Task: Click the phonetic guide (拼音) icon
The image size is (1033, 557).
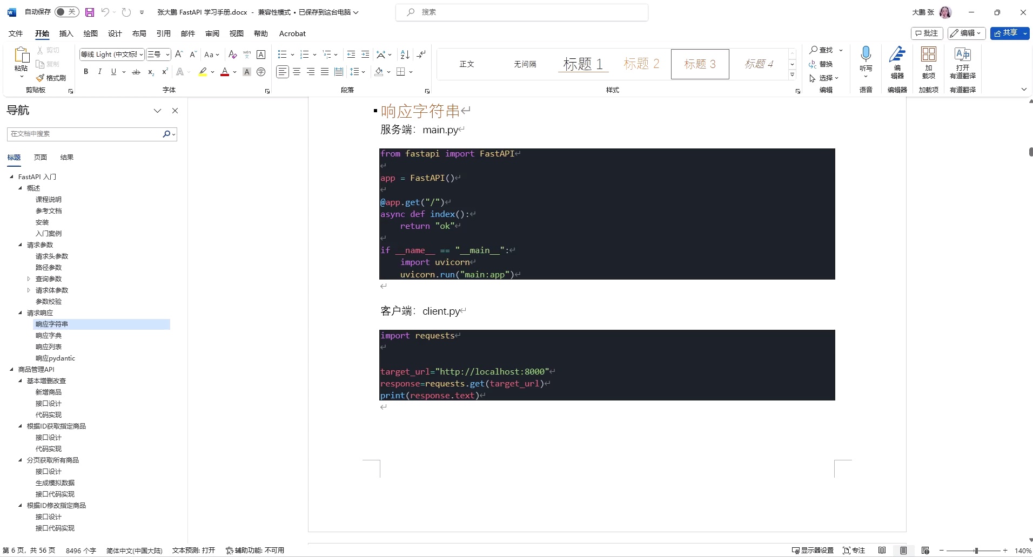Action: pos(246,55)
